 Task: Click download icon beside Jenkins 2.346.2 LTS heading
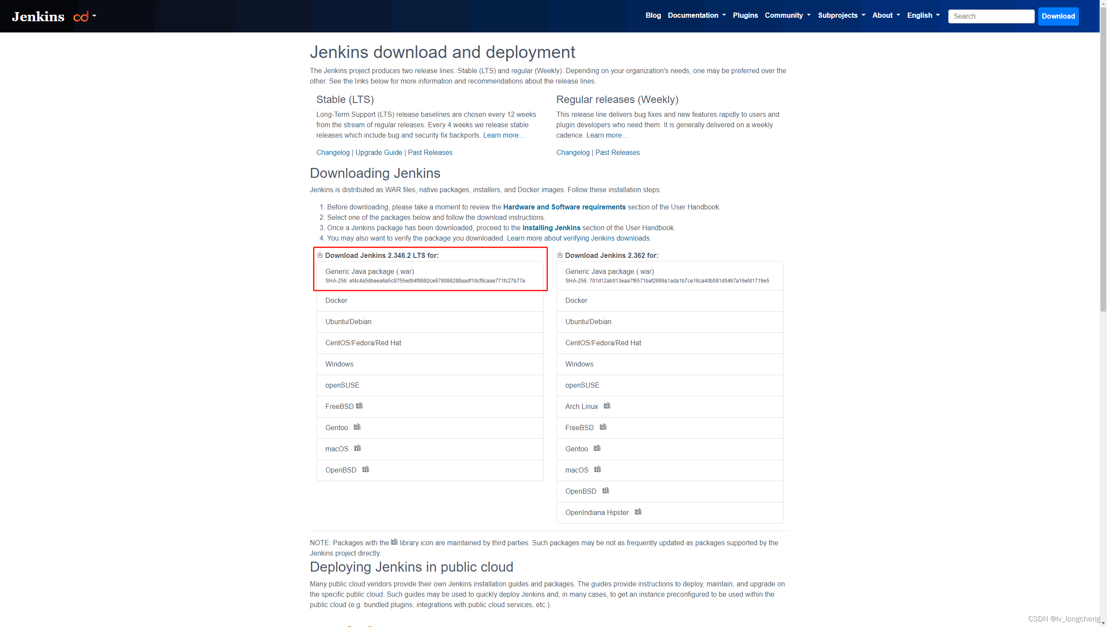click(x=320, y=255)
